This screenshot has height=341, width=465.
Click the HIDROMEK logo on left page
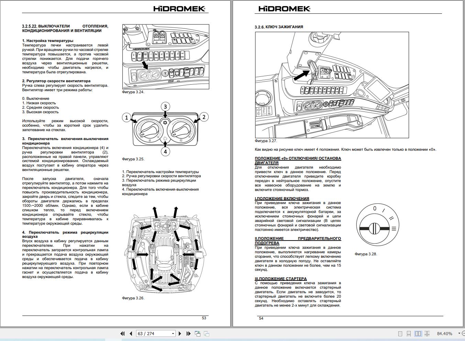click(x=179, y=9)
